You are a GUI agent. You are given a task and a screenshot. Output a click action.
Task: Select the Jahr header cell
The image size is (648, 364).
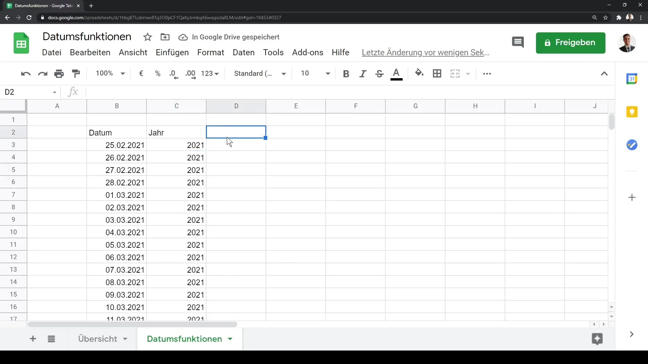coord(176,132)
